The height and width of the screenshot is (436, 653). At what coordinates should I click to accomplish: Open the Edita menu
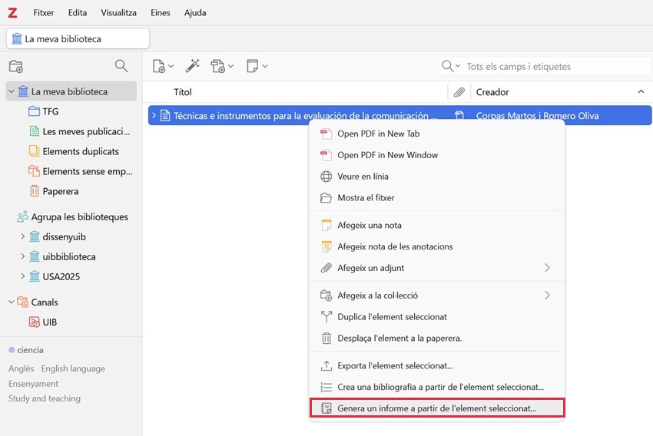tap(78, 13)
